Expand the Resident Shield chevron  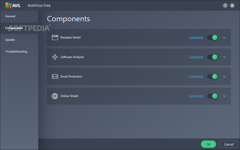(224, 37)
